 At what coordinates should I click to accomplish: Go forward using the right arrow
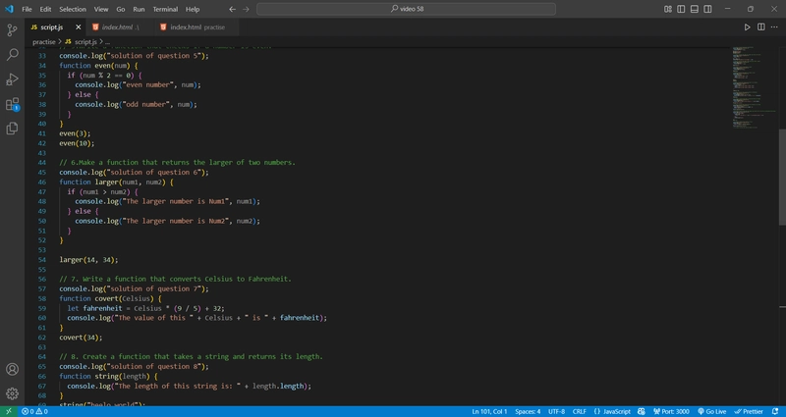pyautogui.click(x=246, y=9)
